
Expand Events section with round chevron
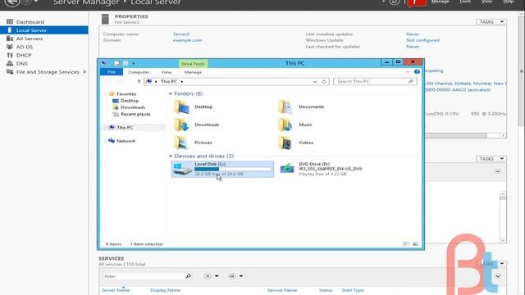(x=498, y=171)
